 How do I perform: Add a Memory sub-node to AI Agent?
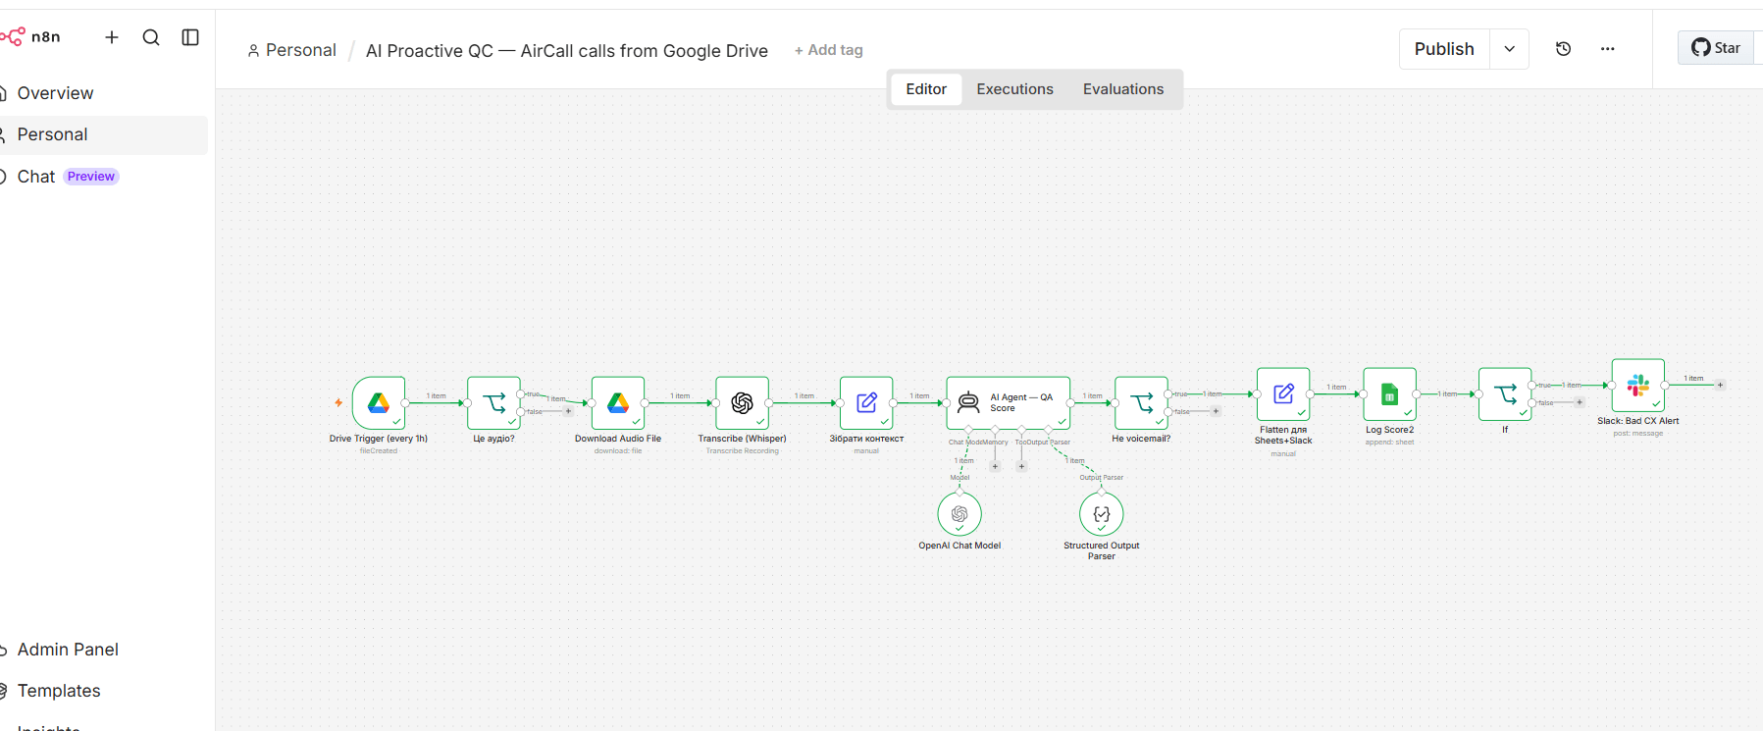[x=995, y=466]
